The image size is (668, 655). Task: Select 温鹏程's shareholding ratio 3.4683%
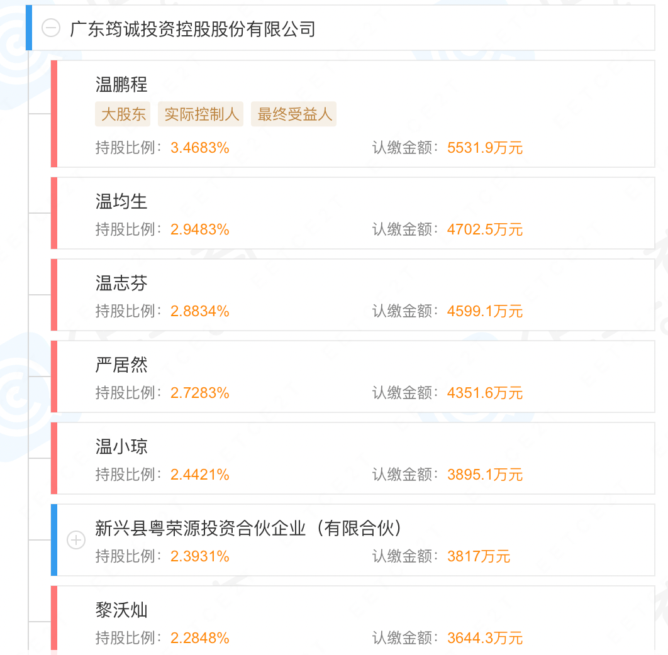[200, 148]
